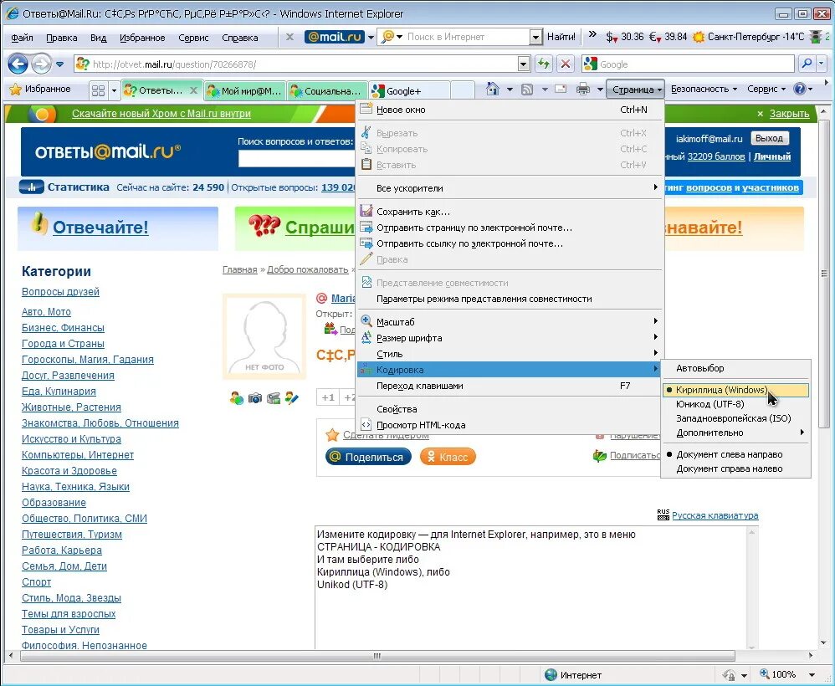Open the Компьютеры, Интернет category link
The height and width of the screenshot is (686, 835).
point(78,455)
